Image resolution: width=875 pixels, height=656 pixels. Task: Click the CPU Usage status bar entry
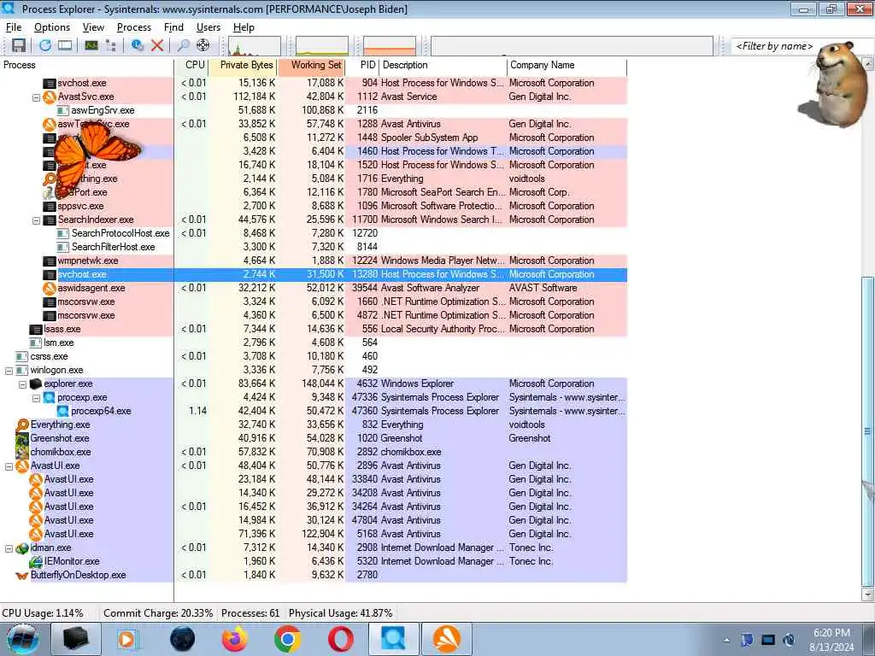(43, 613)
